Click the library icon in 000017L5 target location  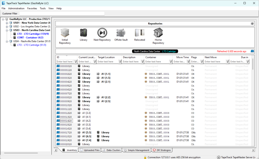point(98,133)
